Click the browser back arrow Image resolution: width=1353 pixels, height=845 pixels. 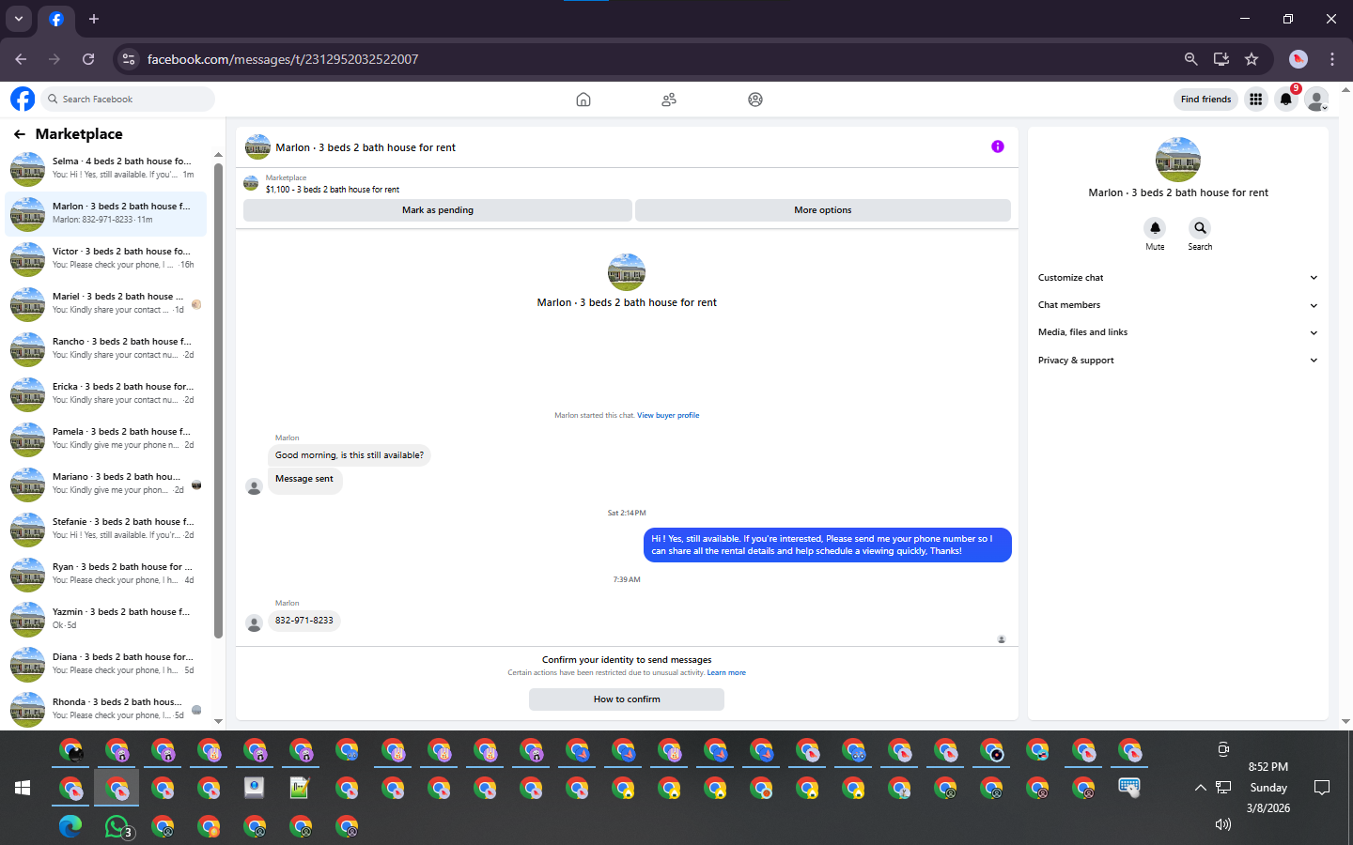(x=21, y=59)
